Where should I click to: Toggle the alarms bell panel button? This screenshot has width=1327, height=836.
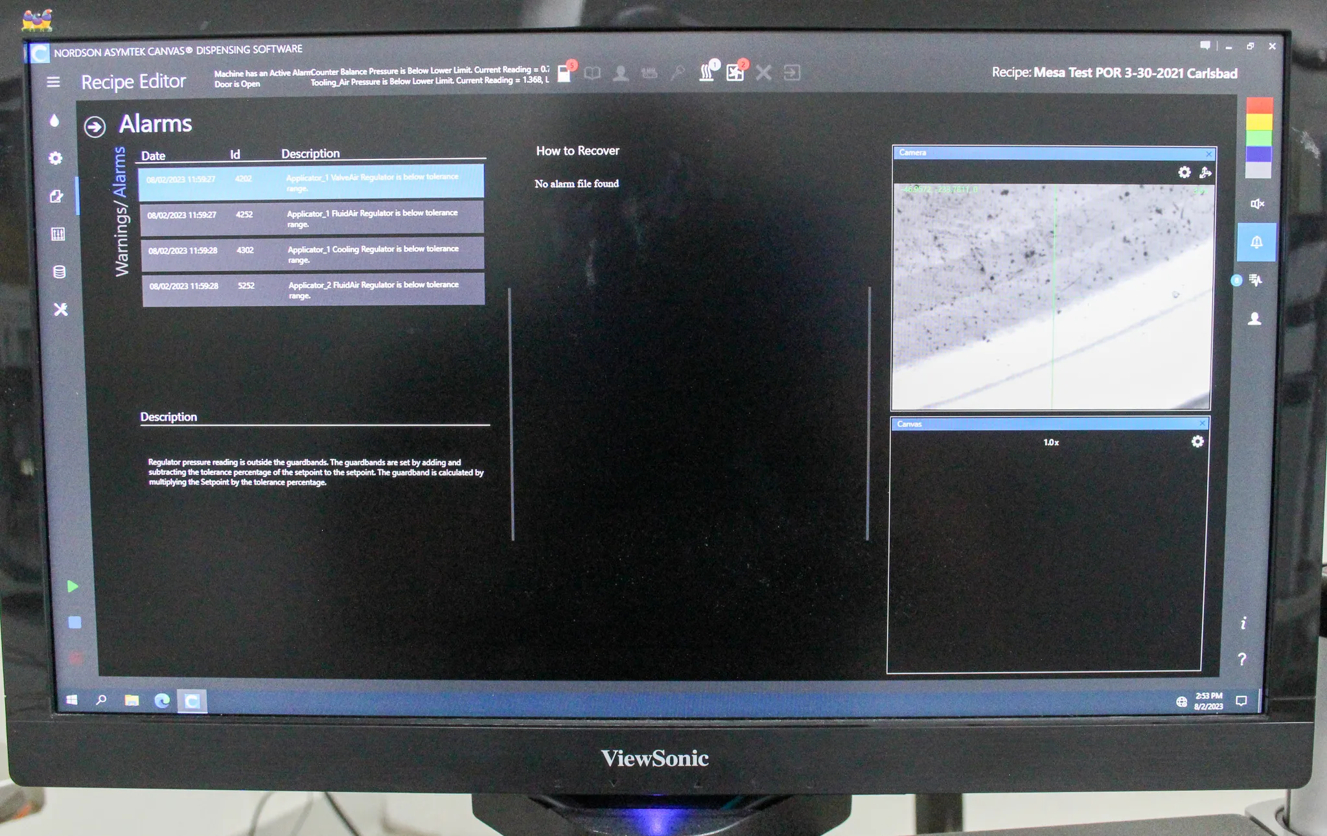point(1256,242)
